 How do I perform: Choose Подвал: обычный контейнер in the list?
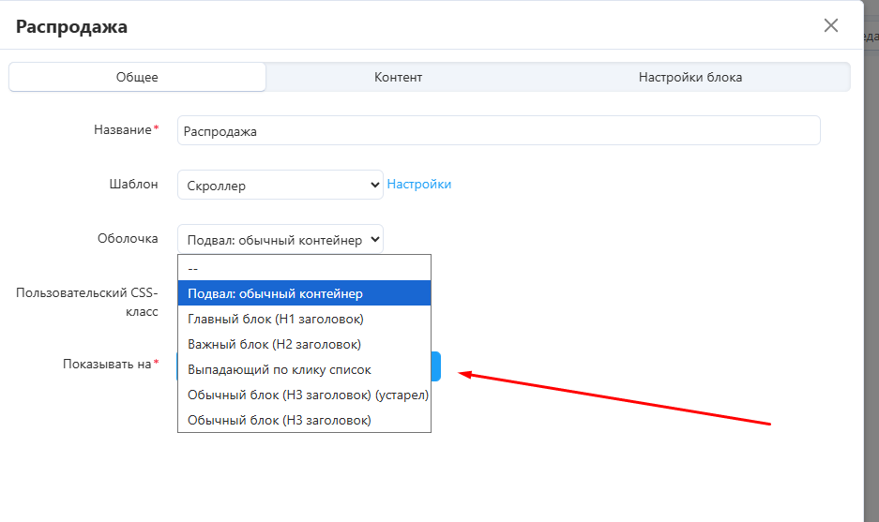point(304,293)
